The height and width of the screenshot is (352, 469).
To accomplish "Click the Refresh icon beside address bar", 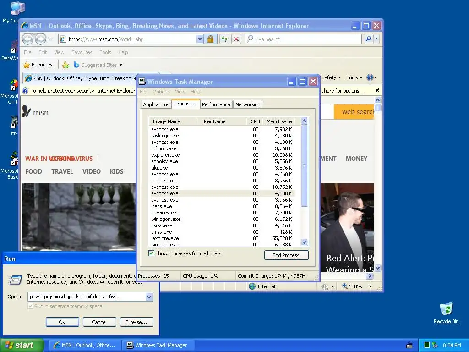I will (224, 39).
